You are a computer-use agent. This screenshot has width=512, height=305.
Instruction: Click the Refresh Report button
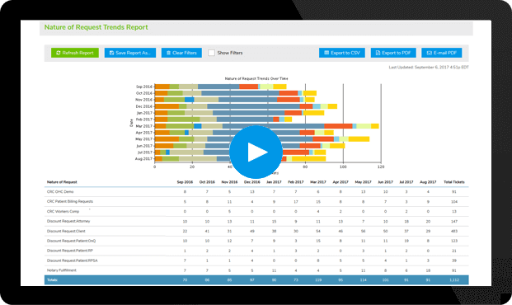[x=75, y=53]
